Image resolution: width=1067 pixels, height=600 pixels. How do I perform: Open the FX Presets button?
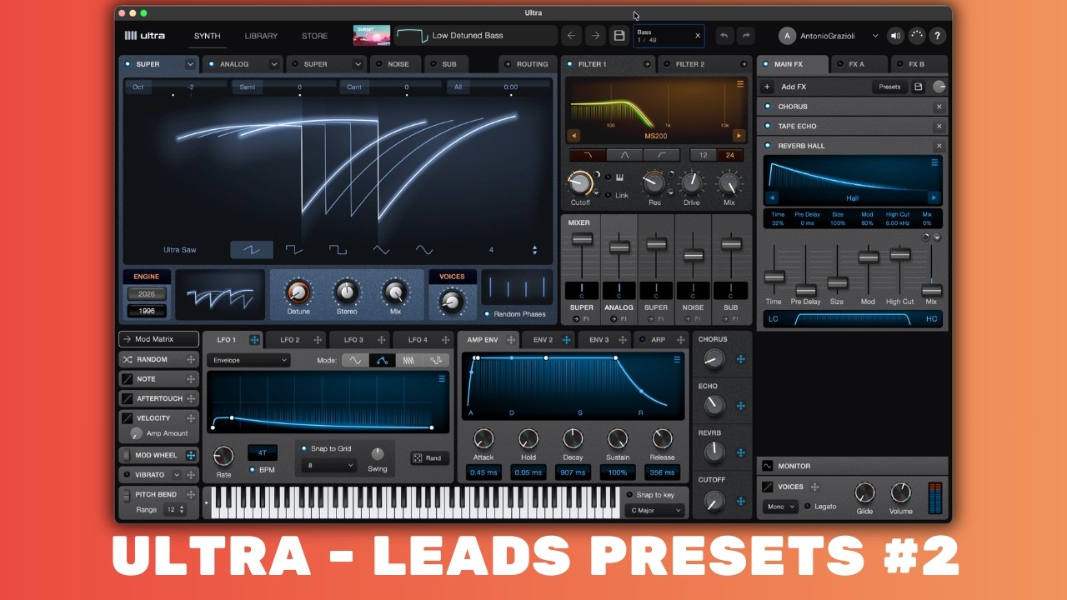[x=889, y=87]
